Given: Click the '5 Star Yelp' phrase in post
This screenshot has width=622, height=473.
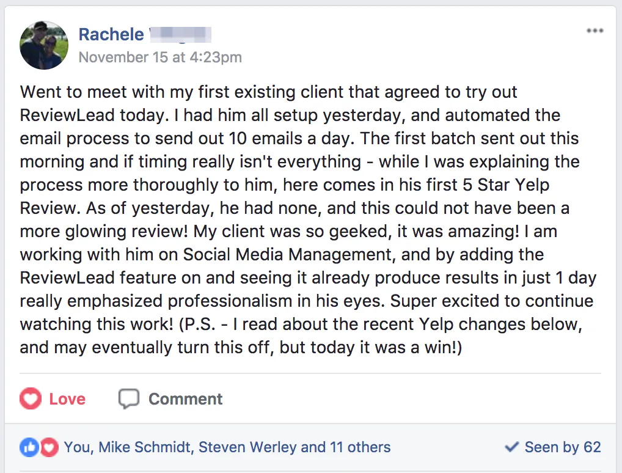Looking at the screenshot, I should pos(506,185).
